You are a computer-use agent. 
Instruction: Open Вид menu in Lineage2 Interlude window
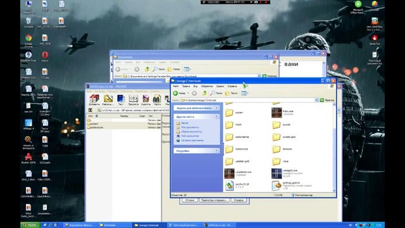point(196,86)
